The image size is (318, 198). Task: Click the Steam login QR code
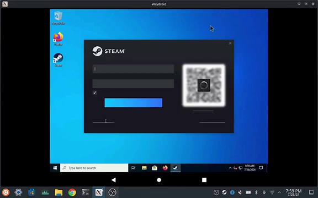204,85
